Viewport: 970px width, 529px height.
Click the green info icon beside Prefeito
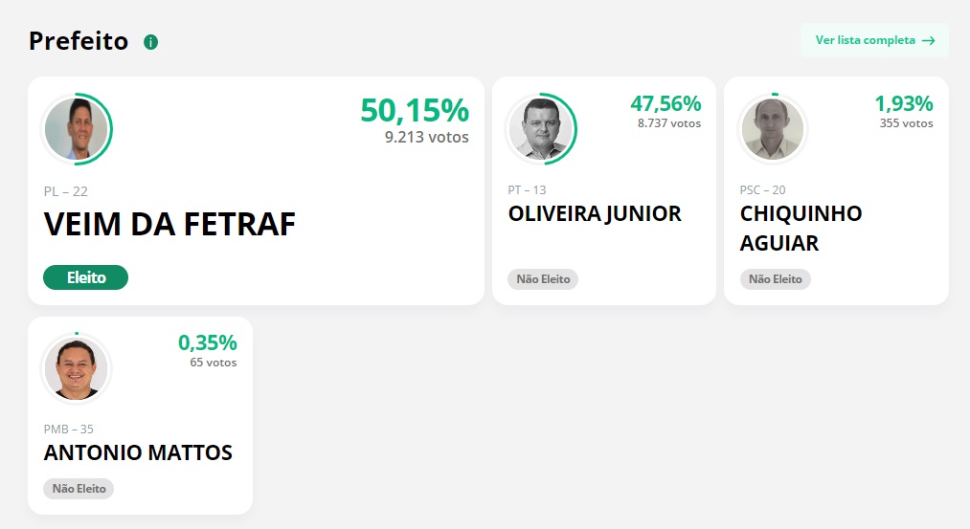151,42
